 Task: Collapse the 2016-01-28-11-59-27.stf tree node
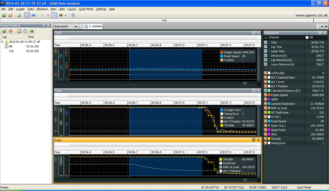(2, 42)
